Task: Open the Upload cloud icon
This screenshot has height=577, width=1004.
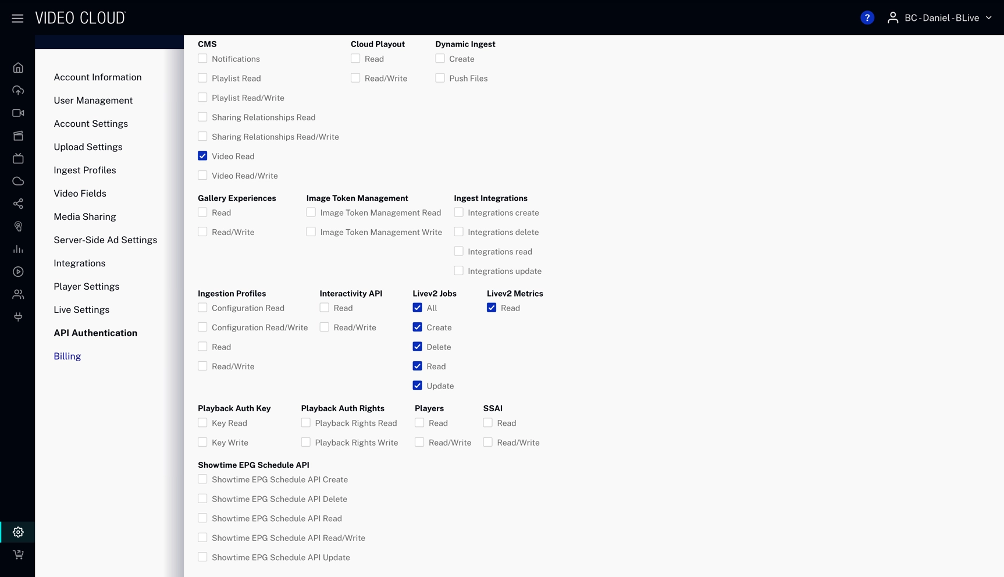Action: [18, 91]
